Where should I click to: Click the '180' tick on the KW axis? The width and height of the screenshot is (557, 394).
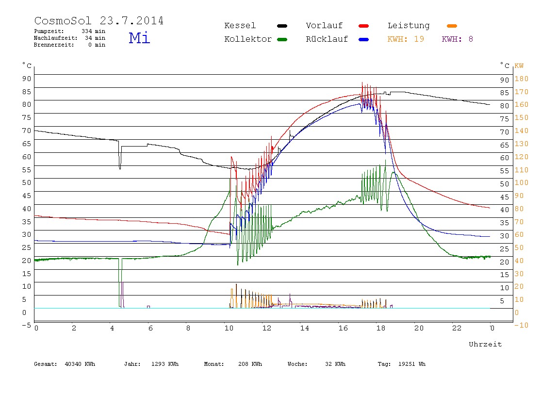pyautogui.click(x=522, y=79)
